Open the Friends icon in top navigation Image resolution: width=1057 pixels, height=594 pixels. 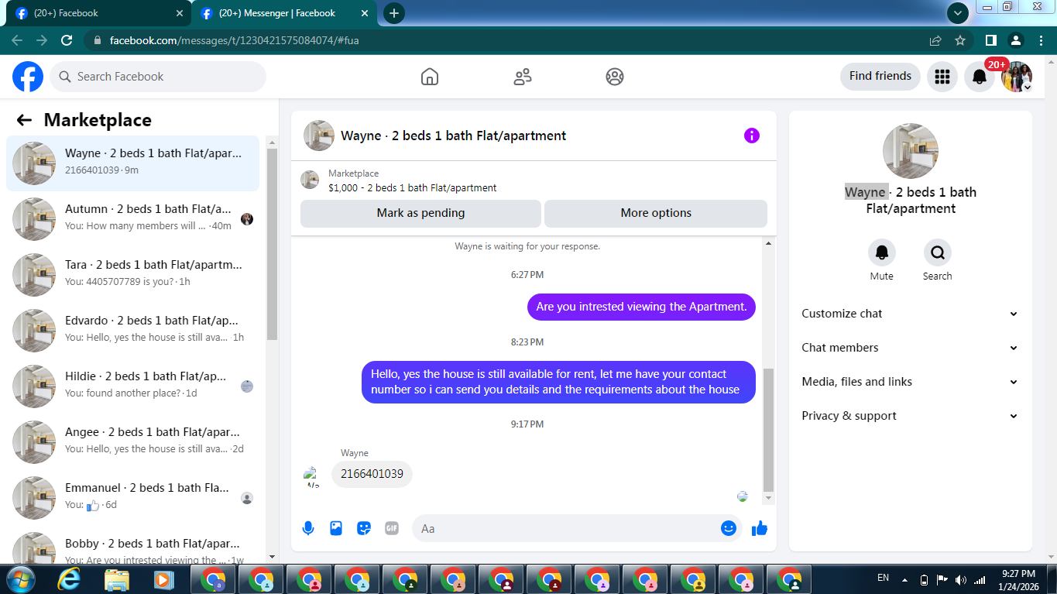pyautogui.click(x=523, y=77)
